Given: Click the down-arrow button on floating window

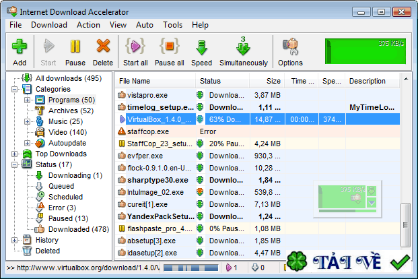Looking at the screenshot, I should pos(372,203).
